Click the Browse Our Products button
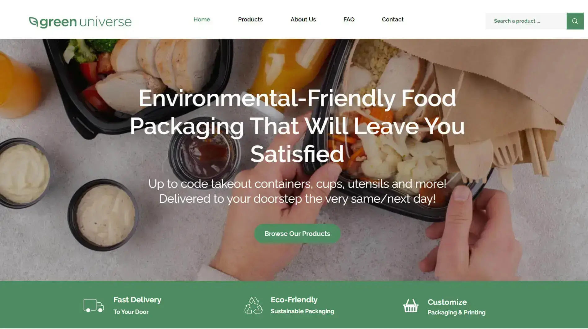The image size is (588, 329). coord(297,234)
